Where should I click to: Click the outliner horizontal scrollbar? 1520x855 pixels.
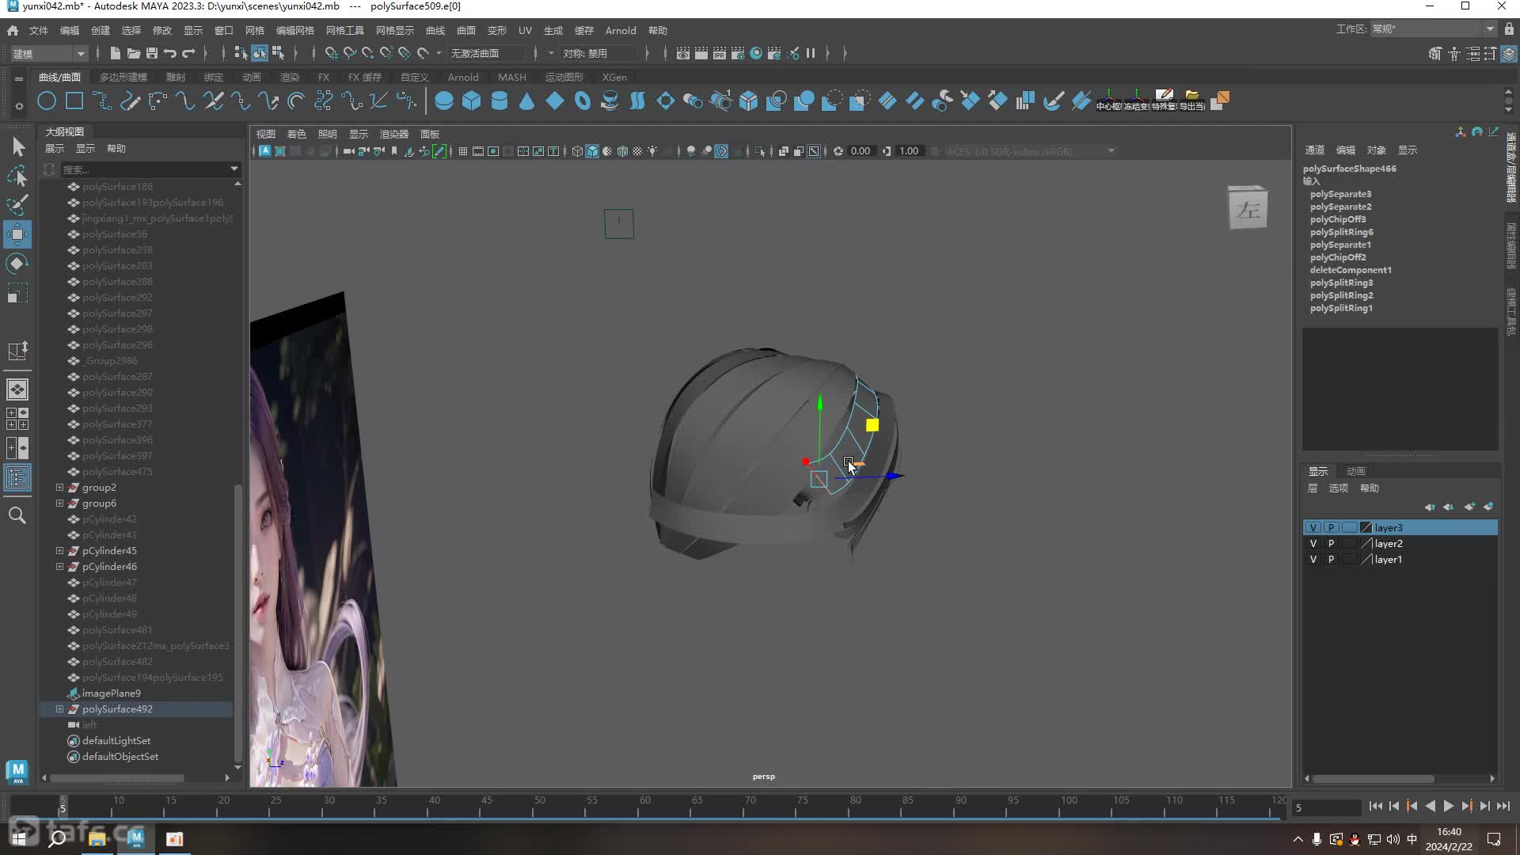click(x=116, y=778)
